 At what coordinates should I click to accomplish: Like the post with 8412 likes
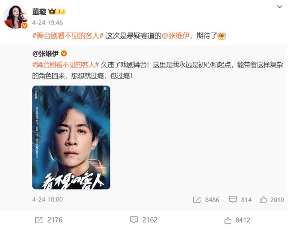click(x=228, y=220)
